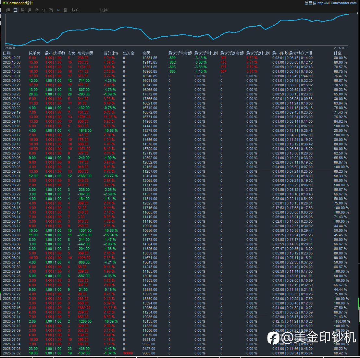Image resolution: width=360 pixels, height=358 pixels.
Task: Click the balance value 19381.85
Action: tap(150, 58)
